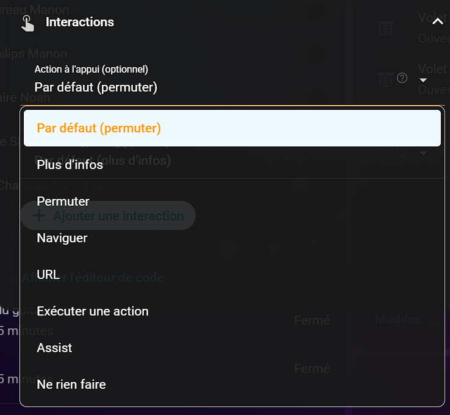
Task: Click the shutter icon left of the help icon
Action: (x=384, y=78)
